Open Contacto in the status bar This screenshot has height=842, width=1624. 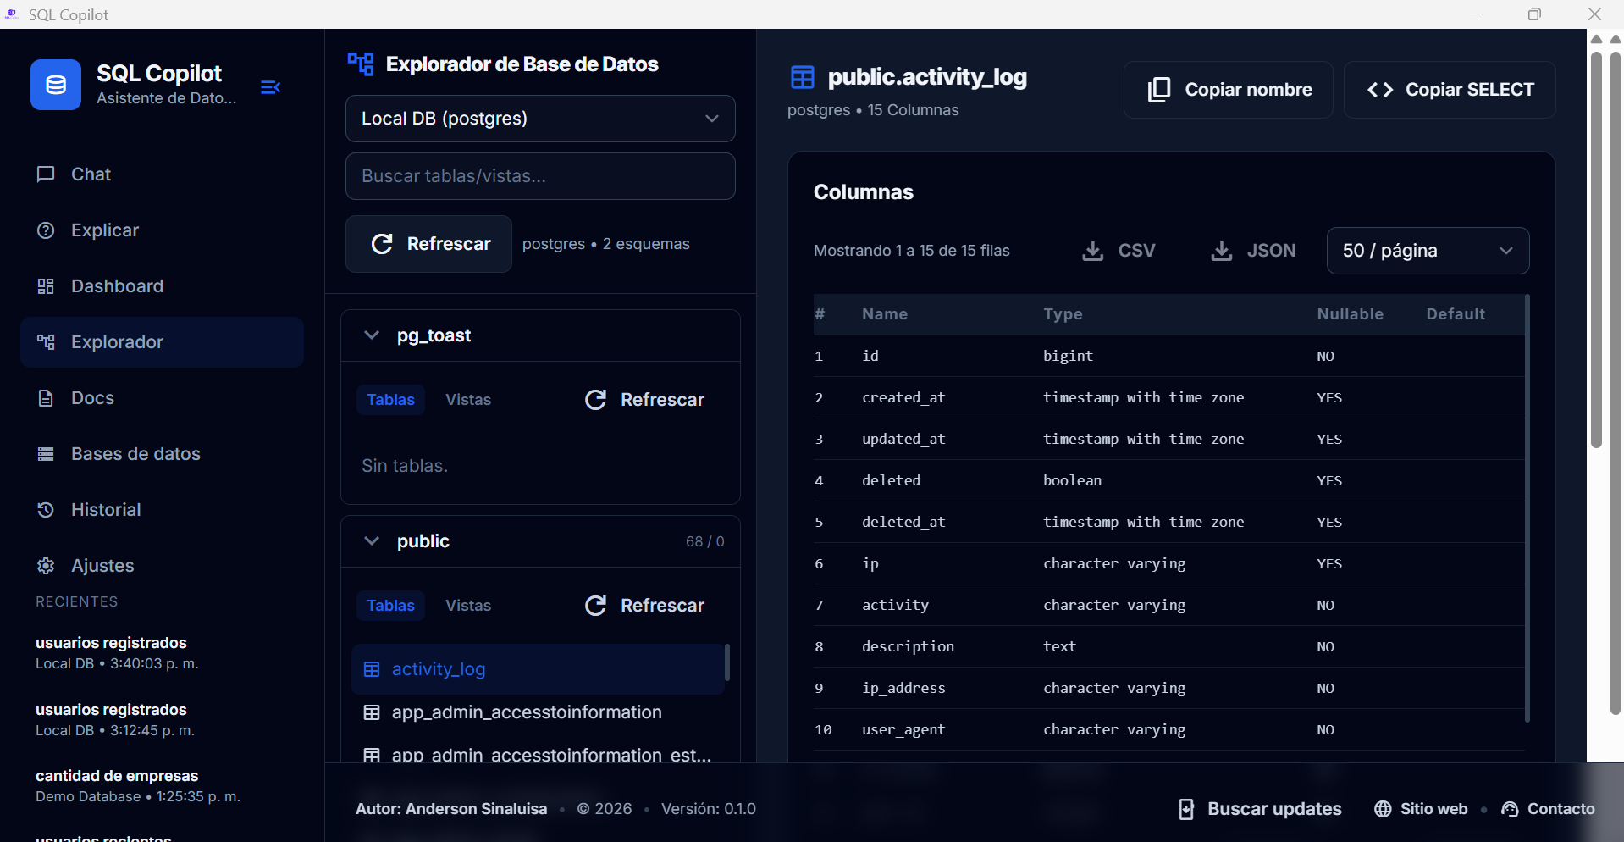click(1549, 809)
